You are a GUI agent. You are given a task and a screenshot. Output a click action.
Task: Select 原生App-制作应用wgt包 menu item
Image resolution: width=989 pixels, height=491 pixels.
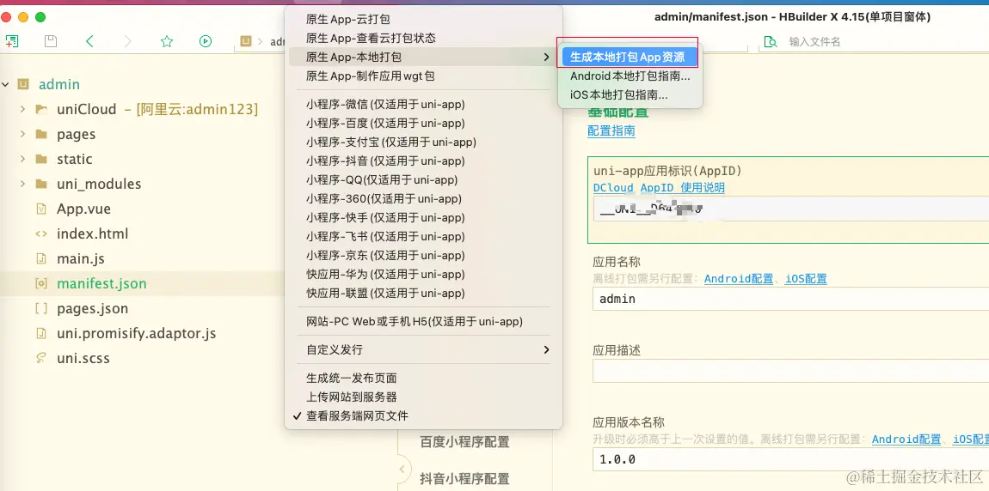tap(423, 76)
